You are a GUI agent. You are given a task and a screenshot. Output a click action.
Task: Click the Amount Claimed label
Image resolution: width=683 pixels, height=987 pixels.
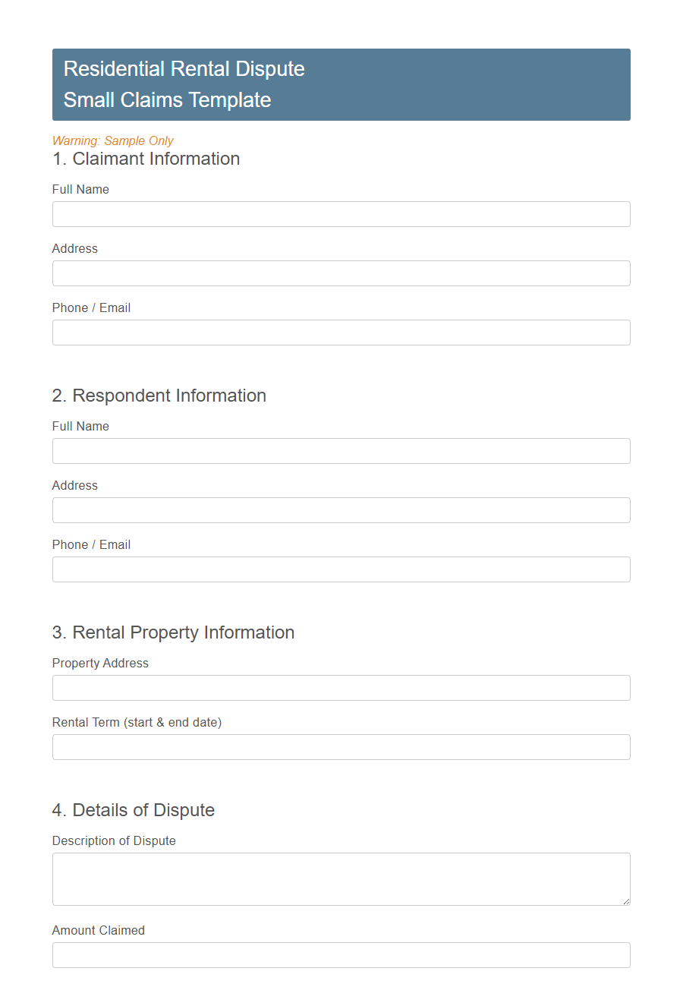98,930
